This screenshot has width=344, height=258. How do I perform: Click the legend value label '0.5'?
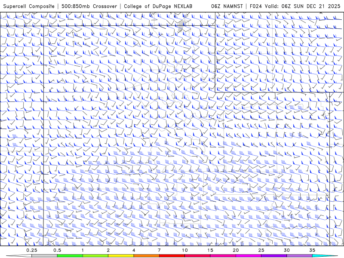coord(57,250)
